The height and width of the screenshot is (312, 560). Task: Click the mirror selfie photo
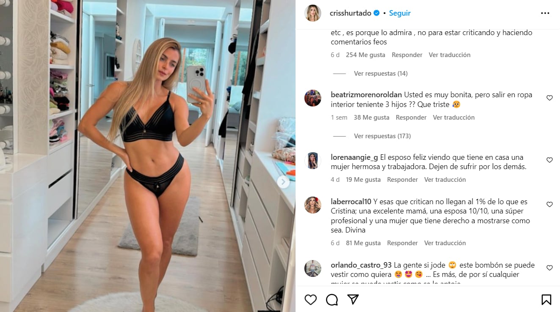[148, 156]
